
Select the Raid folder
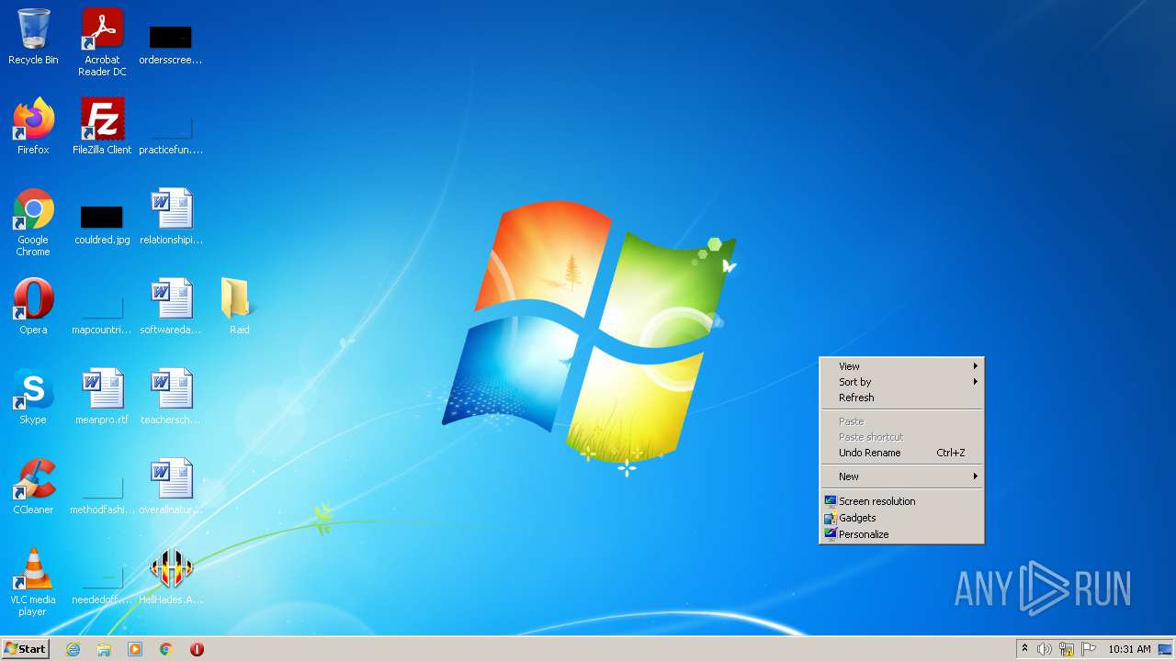point(240,307)
